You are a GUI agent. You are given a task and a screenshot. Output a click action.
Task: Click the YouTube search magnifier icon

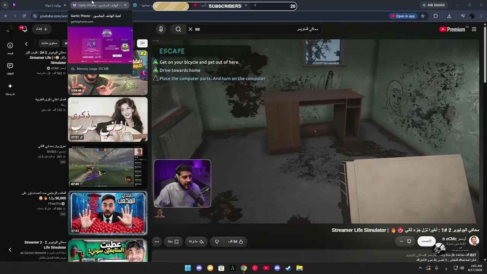178,29
